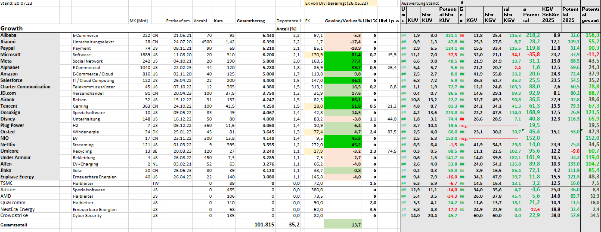Select the Gewinn/Verlust % column header
This screenshot has width=601, height=232.
coord(343,21)
